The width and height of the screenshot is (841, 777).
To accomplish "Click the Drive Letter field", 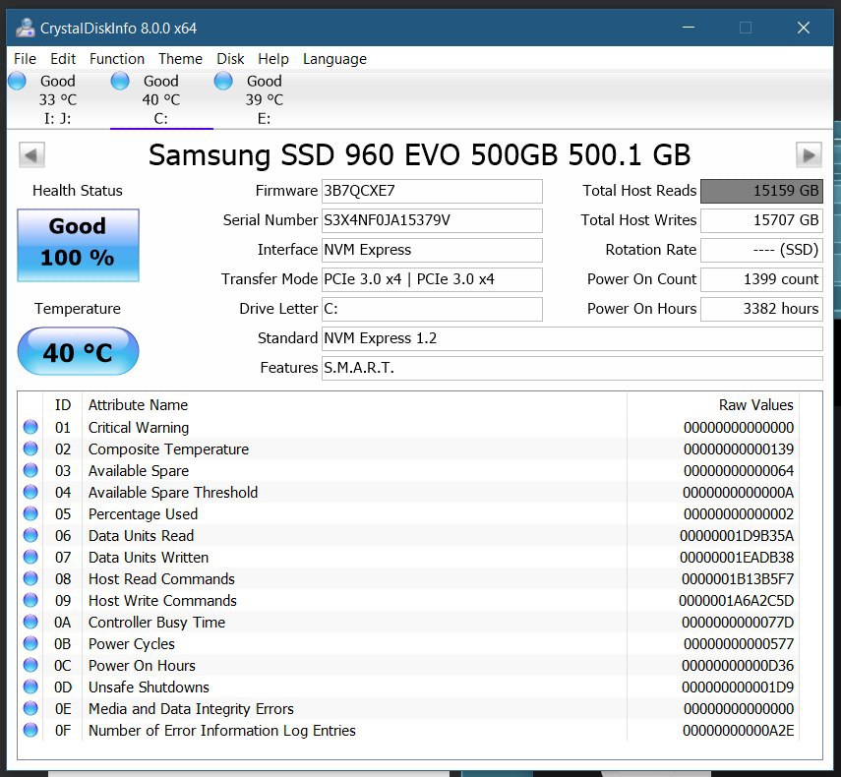I will 432,309.
